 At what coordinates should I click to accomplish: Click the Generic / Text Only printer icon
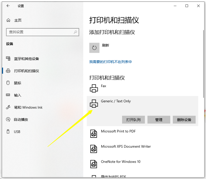click(94, 104)
